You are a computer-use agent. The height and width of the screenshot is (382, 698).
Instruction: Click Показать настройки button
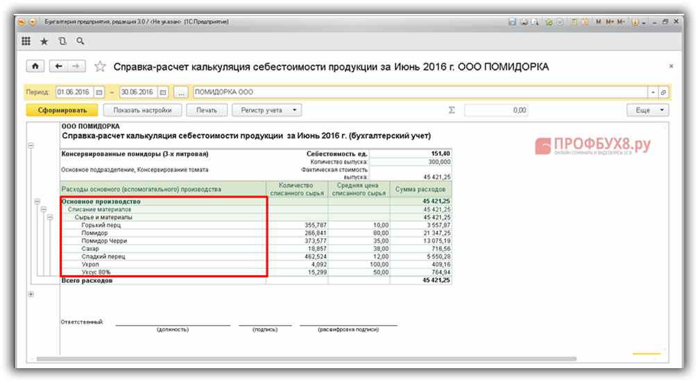(x=142, y=110)
